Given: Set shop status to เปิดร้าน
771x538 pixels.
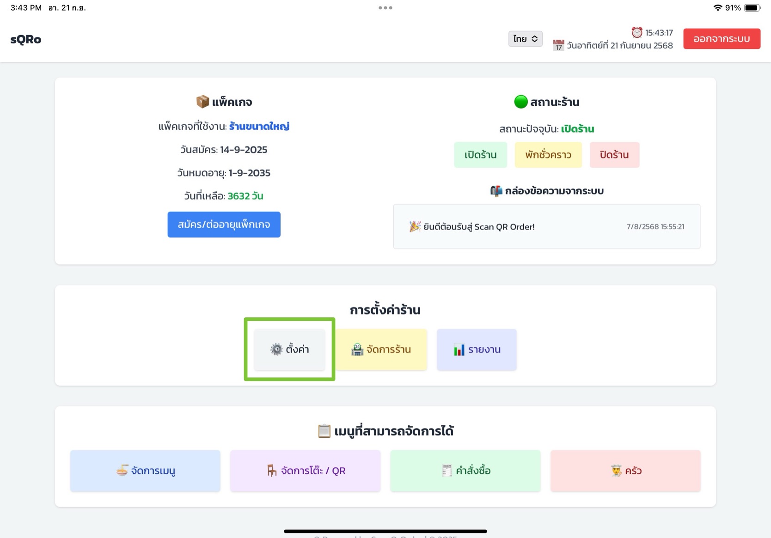Looking at the screenshot, I should 480,155.
